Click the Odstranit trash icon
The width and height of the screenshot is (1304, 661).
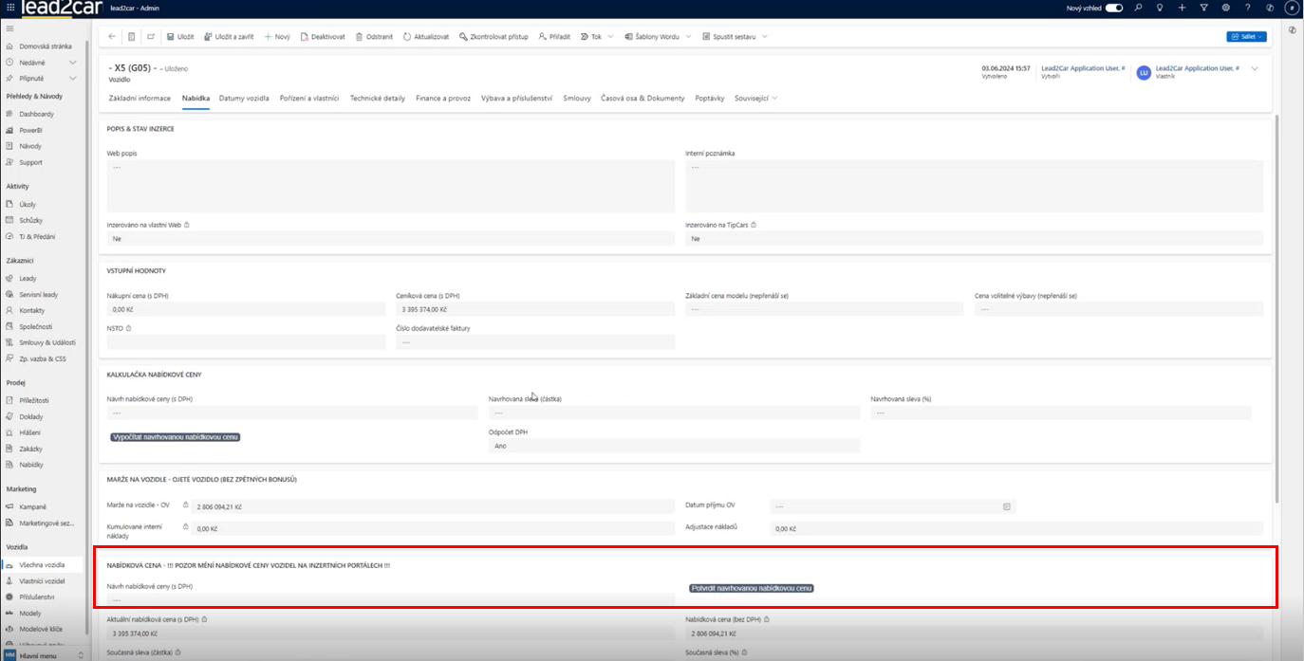click(373, 37)
